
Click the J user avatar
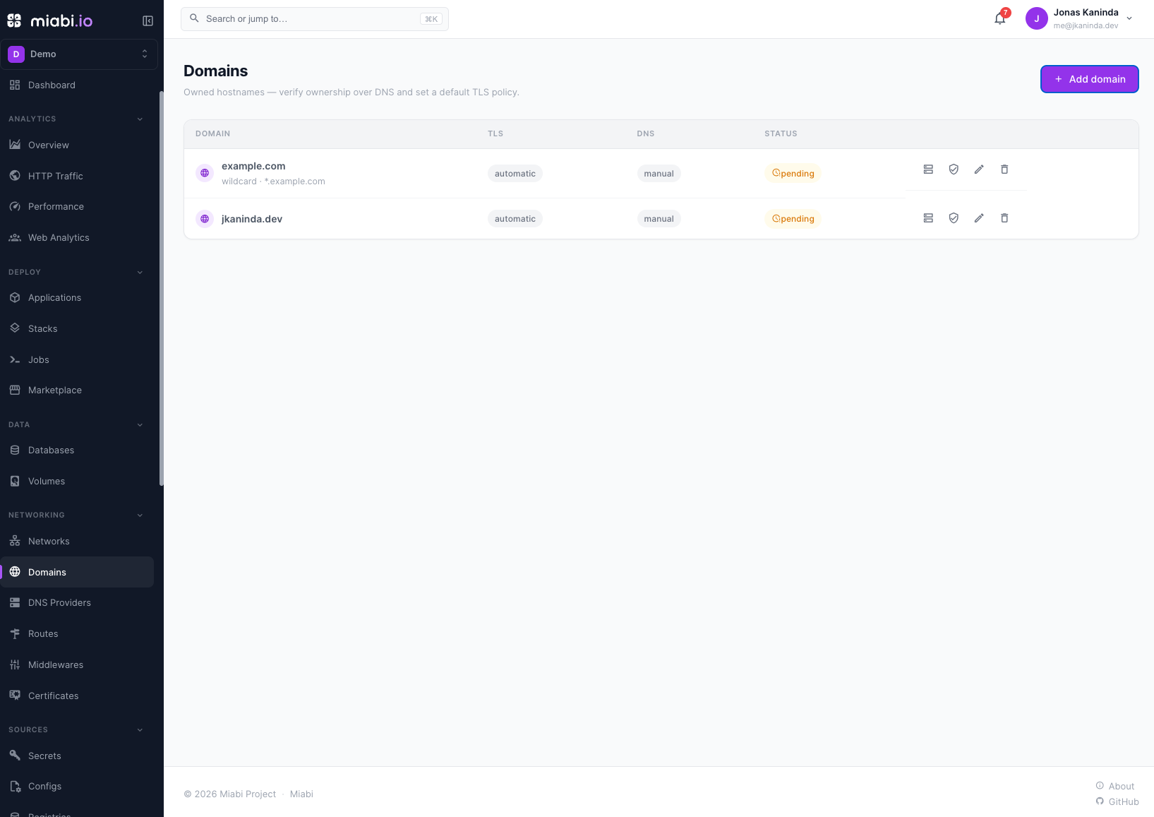pyautogui.click(x=1036, y=19)
